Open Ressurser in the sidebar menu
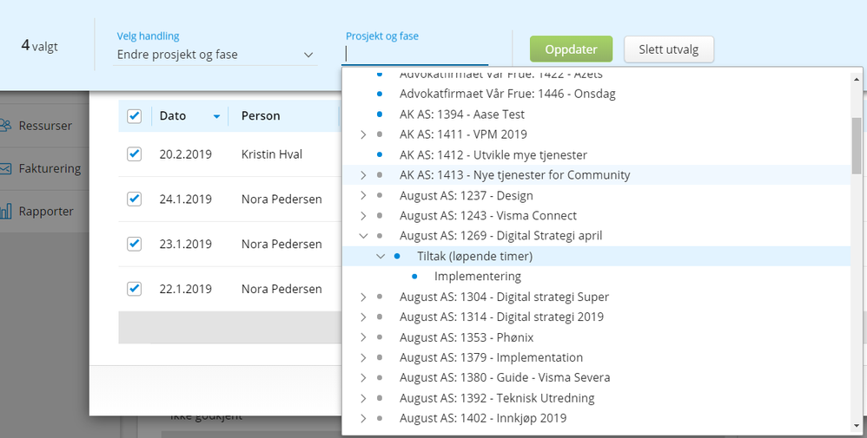 (x=45, y=126)
